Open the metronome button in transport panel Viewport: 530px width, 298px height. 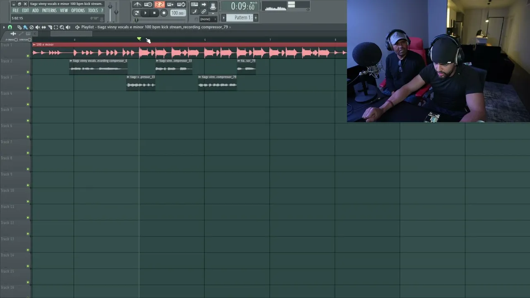click(137, 5)
